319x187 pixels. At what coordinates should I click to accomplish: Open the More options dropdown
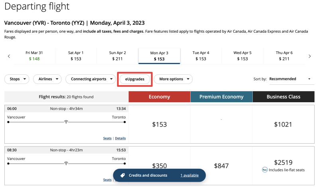(x=173, y=79)
